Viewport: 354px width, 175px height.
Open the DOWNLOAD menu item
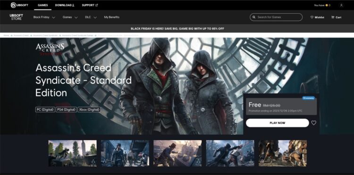point(65,5)
